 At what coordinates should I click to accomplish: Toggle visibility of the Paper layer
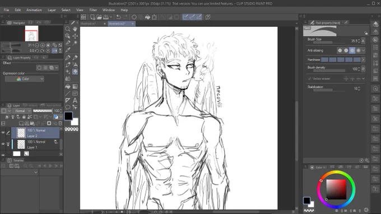(3, 155)
